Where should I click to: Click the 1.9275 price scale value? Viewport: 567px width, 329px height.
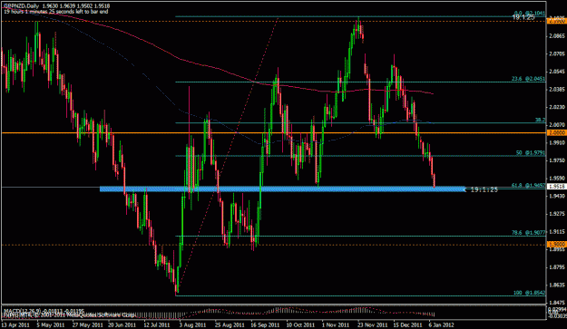click(556, 214)
